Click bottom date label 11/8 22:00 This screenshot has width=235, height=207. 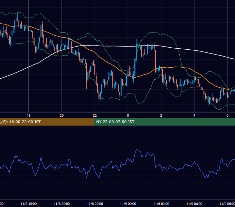point(95,204)
